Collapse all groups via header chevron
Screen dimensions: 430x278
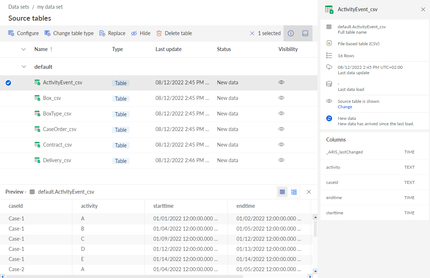coord(24,49)
